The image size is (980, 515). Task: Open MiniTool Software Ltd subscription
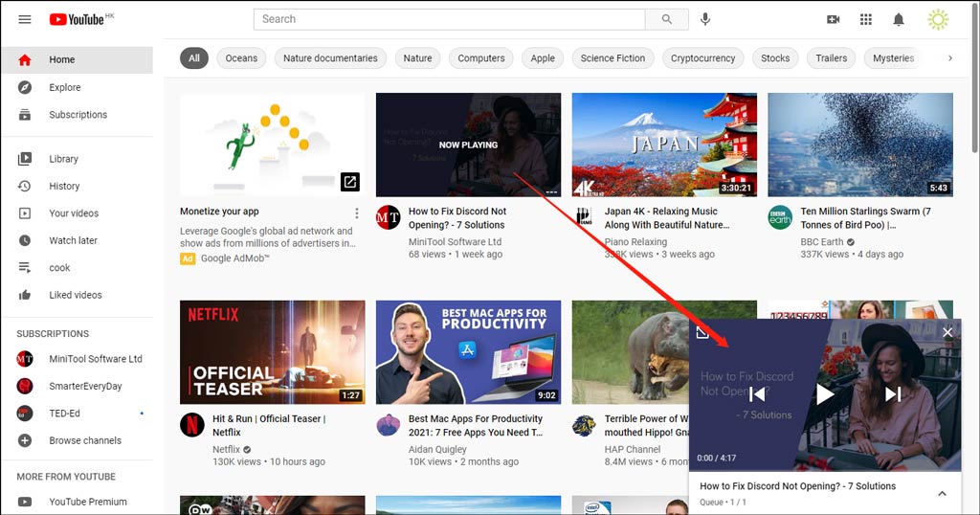point(77,359)
